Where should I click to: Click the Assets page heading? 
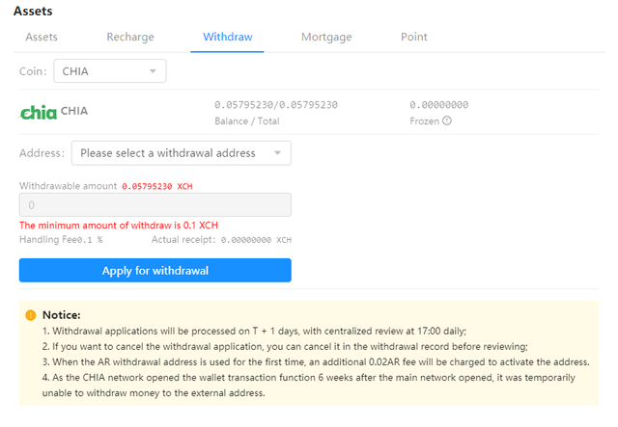[33, 11]
